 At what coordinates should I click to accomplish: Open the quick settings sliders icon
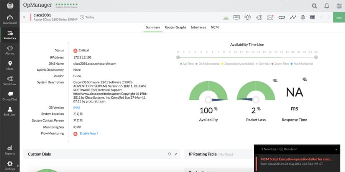tap(339, 6)
